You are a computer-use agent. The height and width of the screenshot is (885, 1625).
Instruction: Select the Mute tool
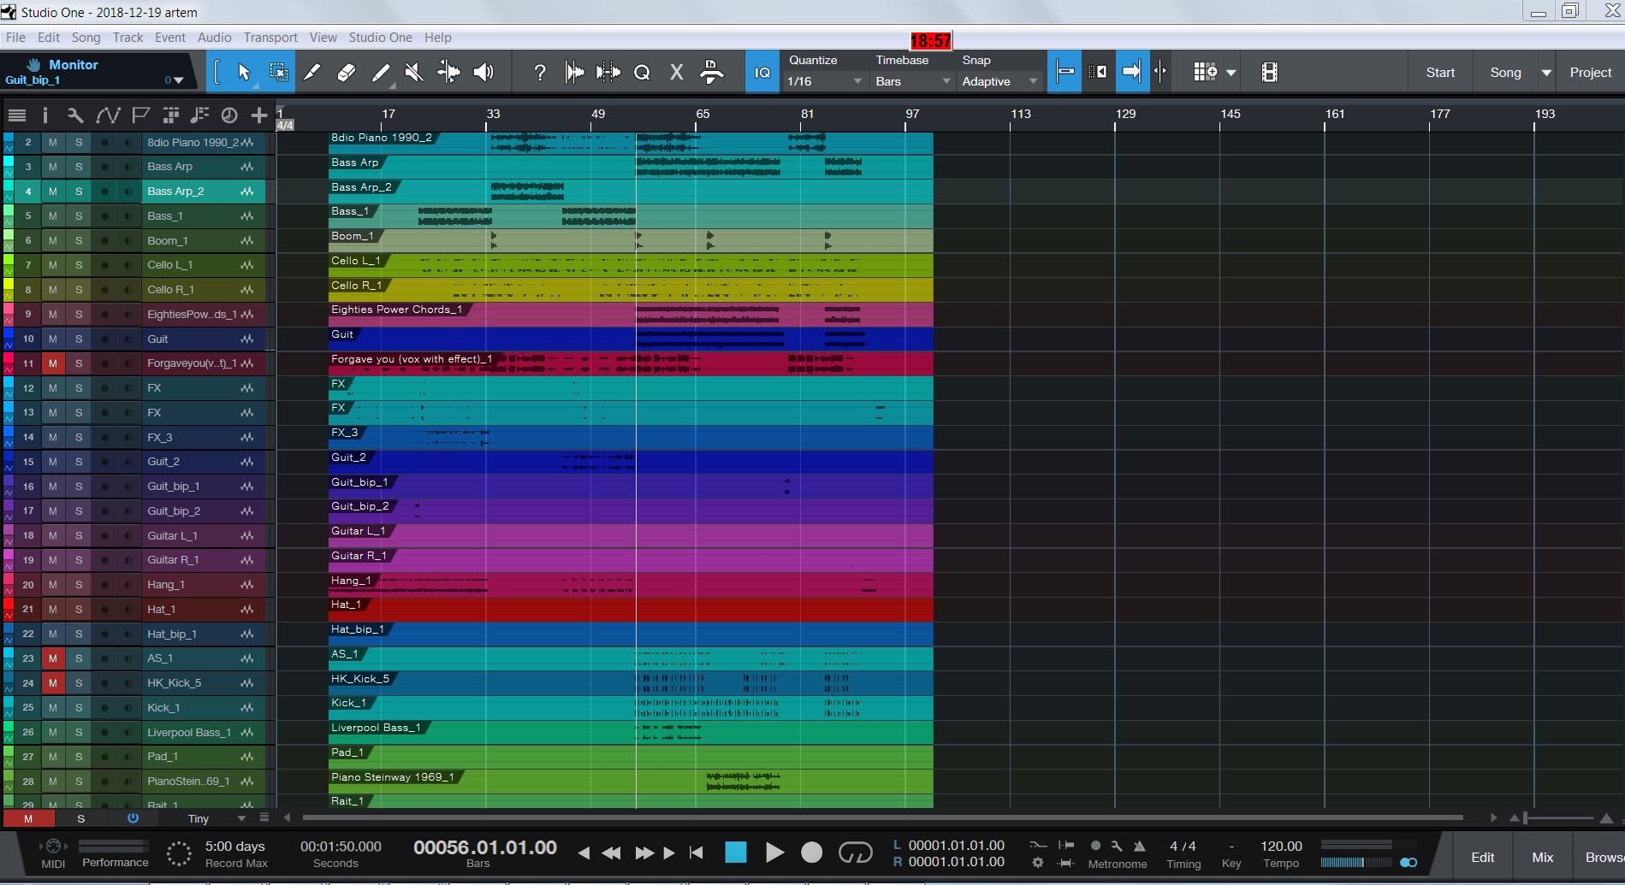(x=414, y=73)
